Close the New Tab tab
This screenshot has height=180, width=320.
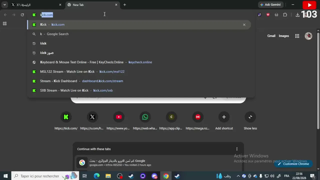(116, 5)
